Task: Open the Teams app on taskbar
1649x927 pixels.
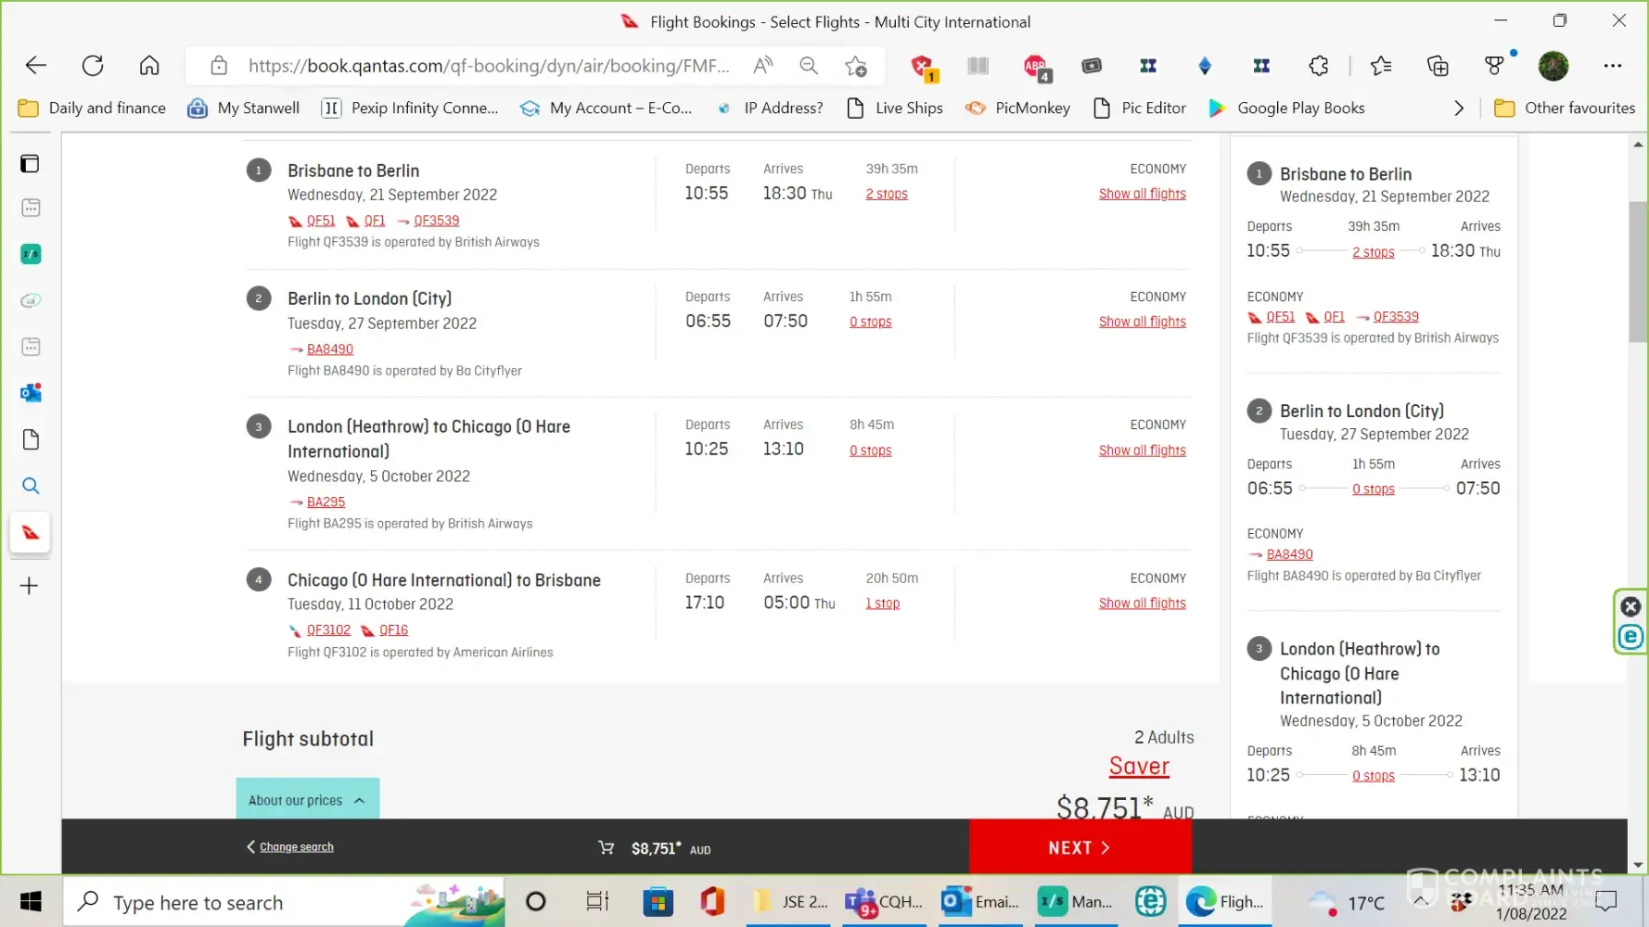Action: 883,902
